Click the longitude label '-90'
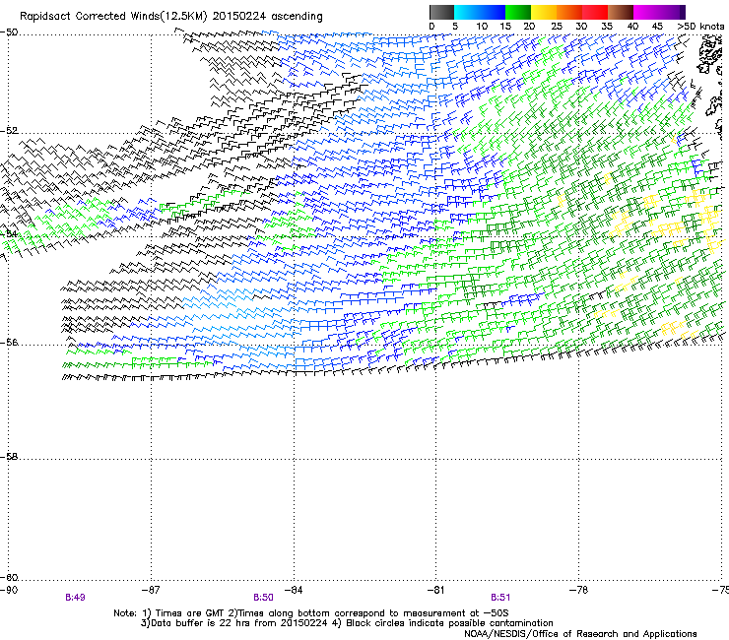 pyautogui.click(x=9, y=590)
